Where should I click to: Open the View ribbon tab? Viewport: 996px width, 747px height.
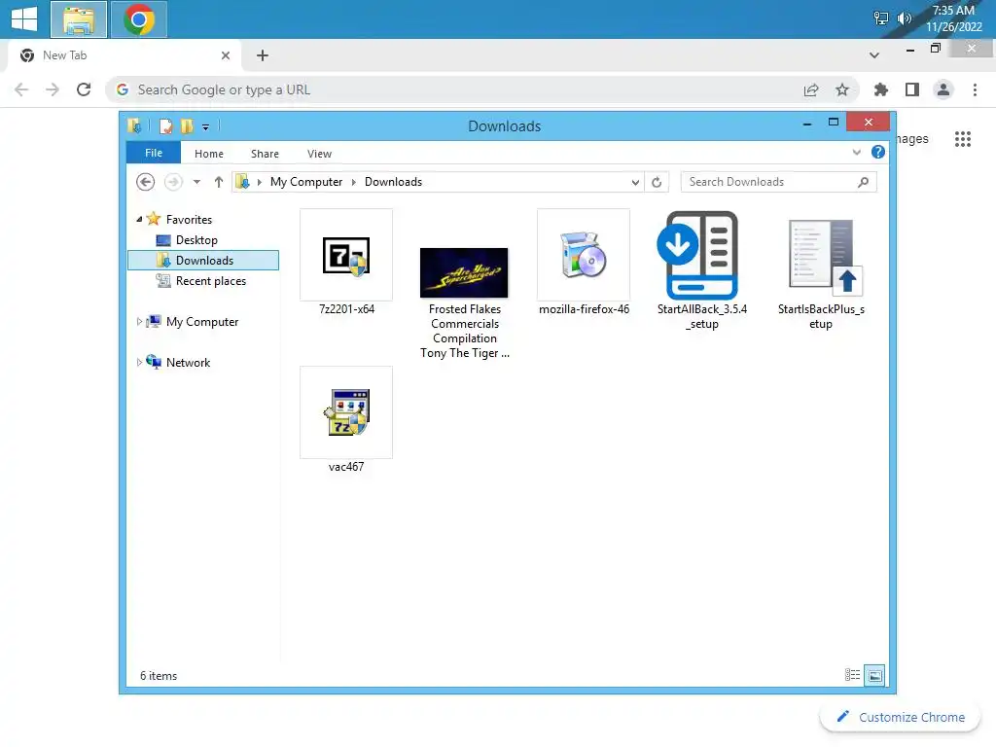coord(319,154)
